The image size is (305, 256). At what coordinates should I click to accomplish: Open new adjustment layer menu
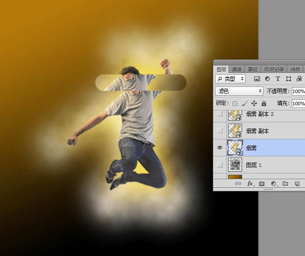274,184
